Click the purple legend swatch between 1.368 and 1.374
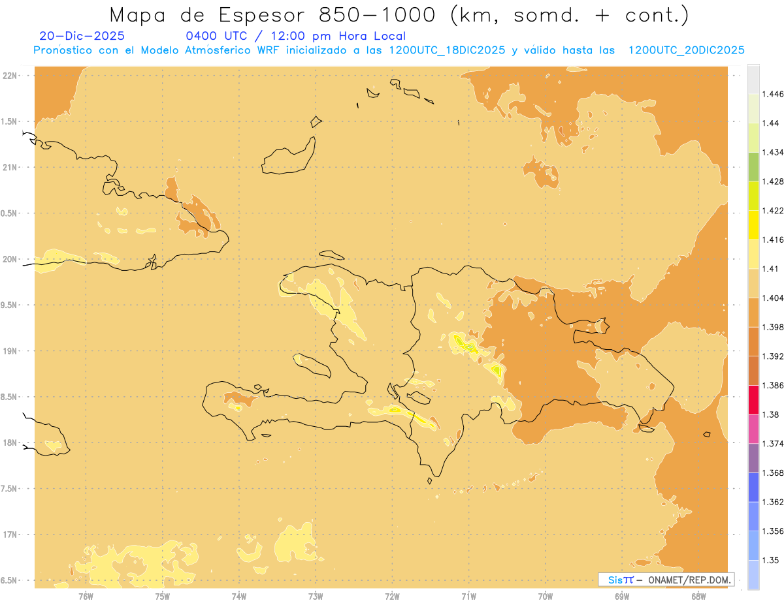Screen dimensions: 784x605 coord(753,458)
